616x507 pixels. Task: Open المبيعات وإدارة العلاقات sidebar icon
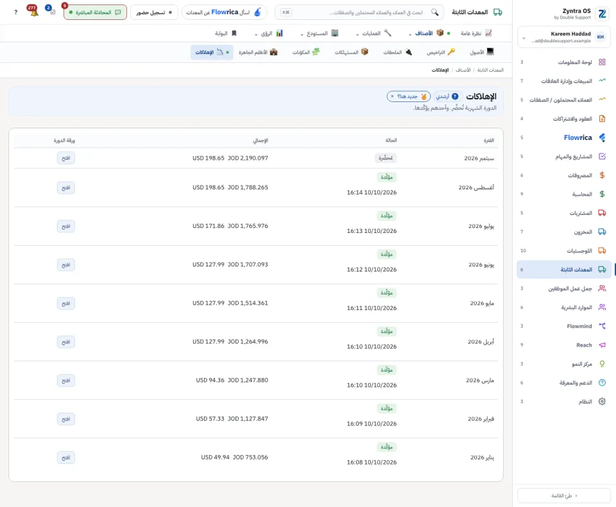coord(602,81)
